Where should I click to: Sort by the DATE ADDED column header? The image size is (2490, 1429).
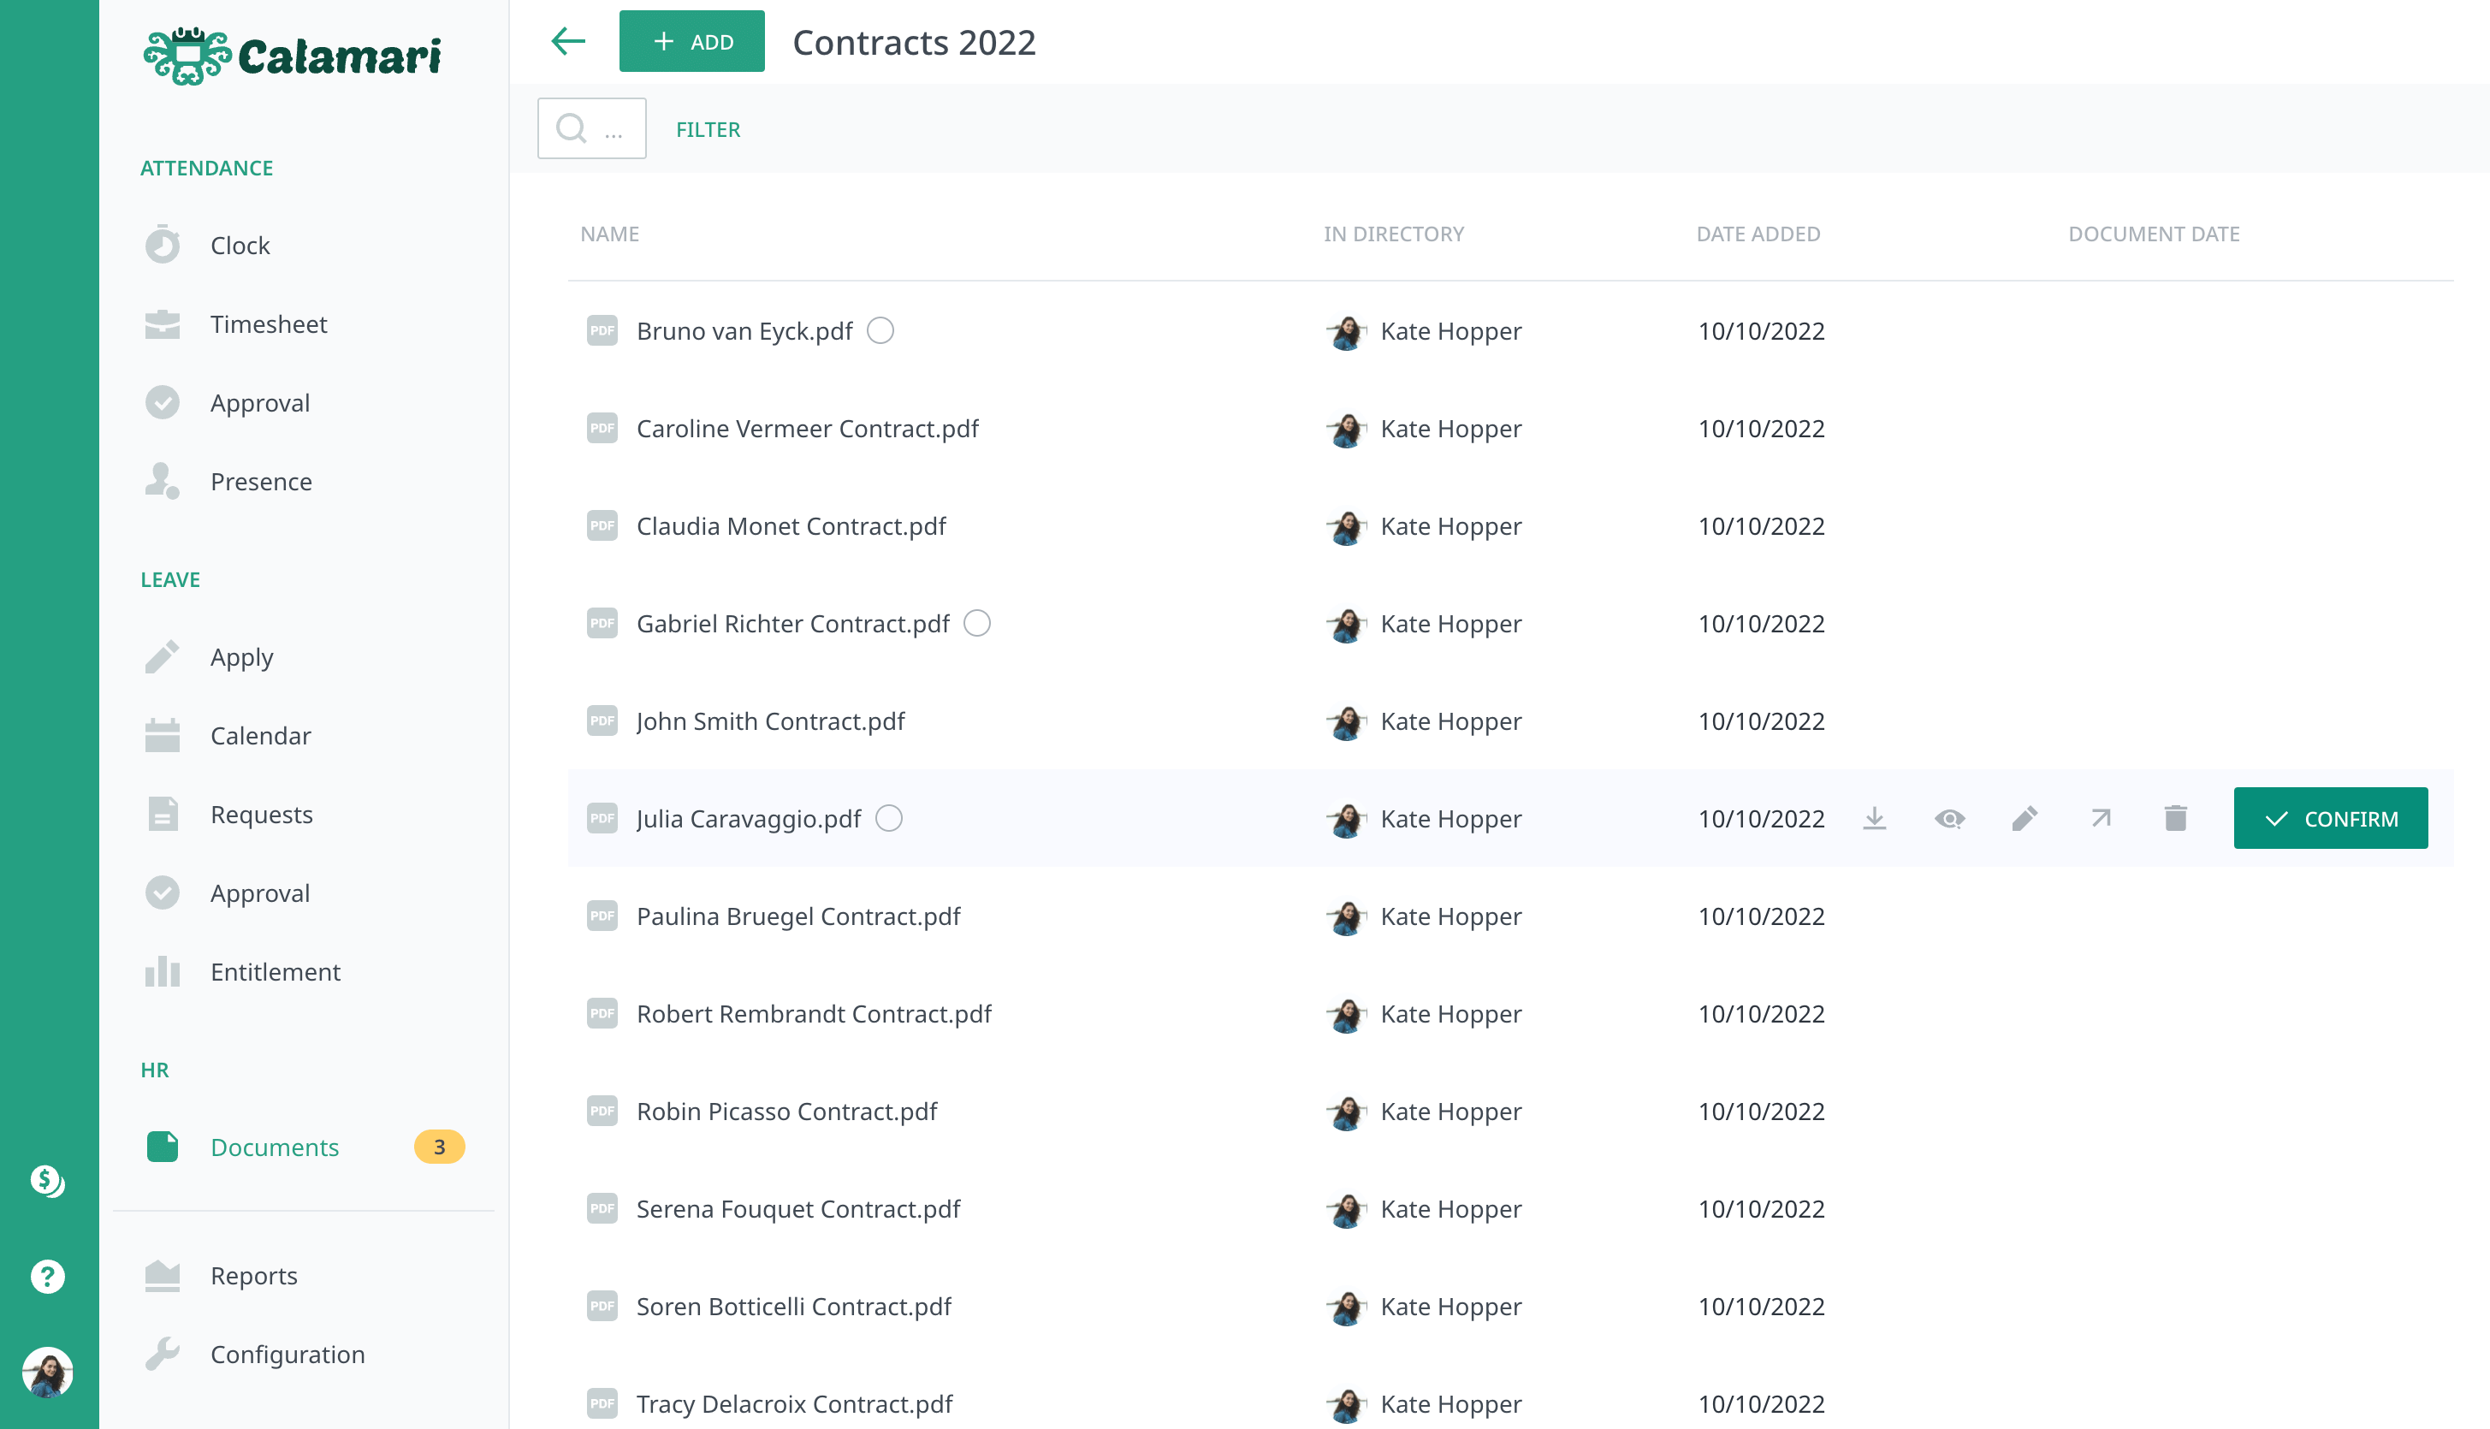coord(1758,234)
